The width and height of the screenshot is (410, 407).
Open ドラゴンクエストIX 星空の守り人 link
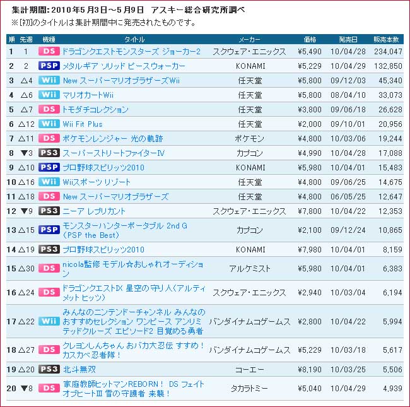click(134, 293)
